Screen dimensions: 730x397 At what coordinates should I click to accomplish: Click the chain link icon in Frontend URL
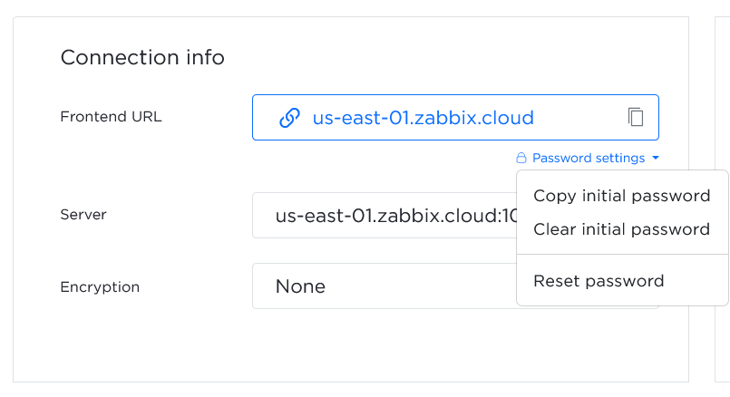click(289, 118)
